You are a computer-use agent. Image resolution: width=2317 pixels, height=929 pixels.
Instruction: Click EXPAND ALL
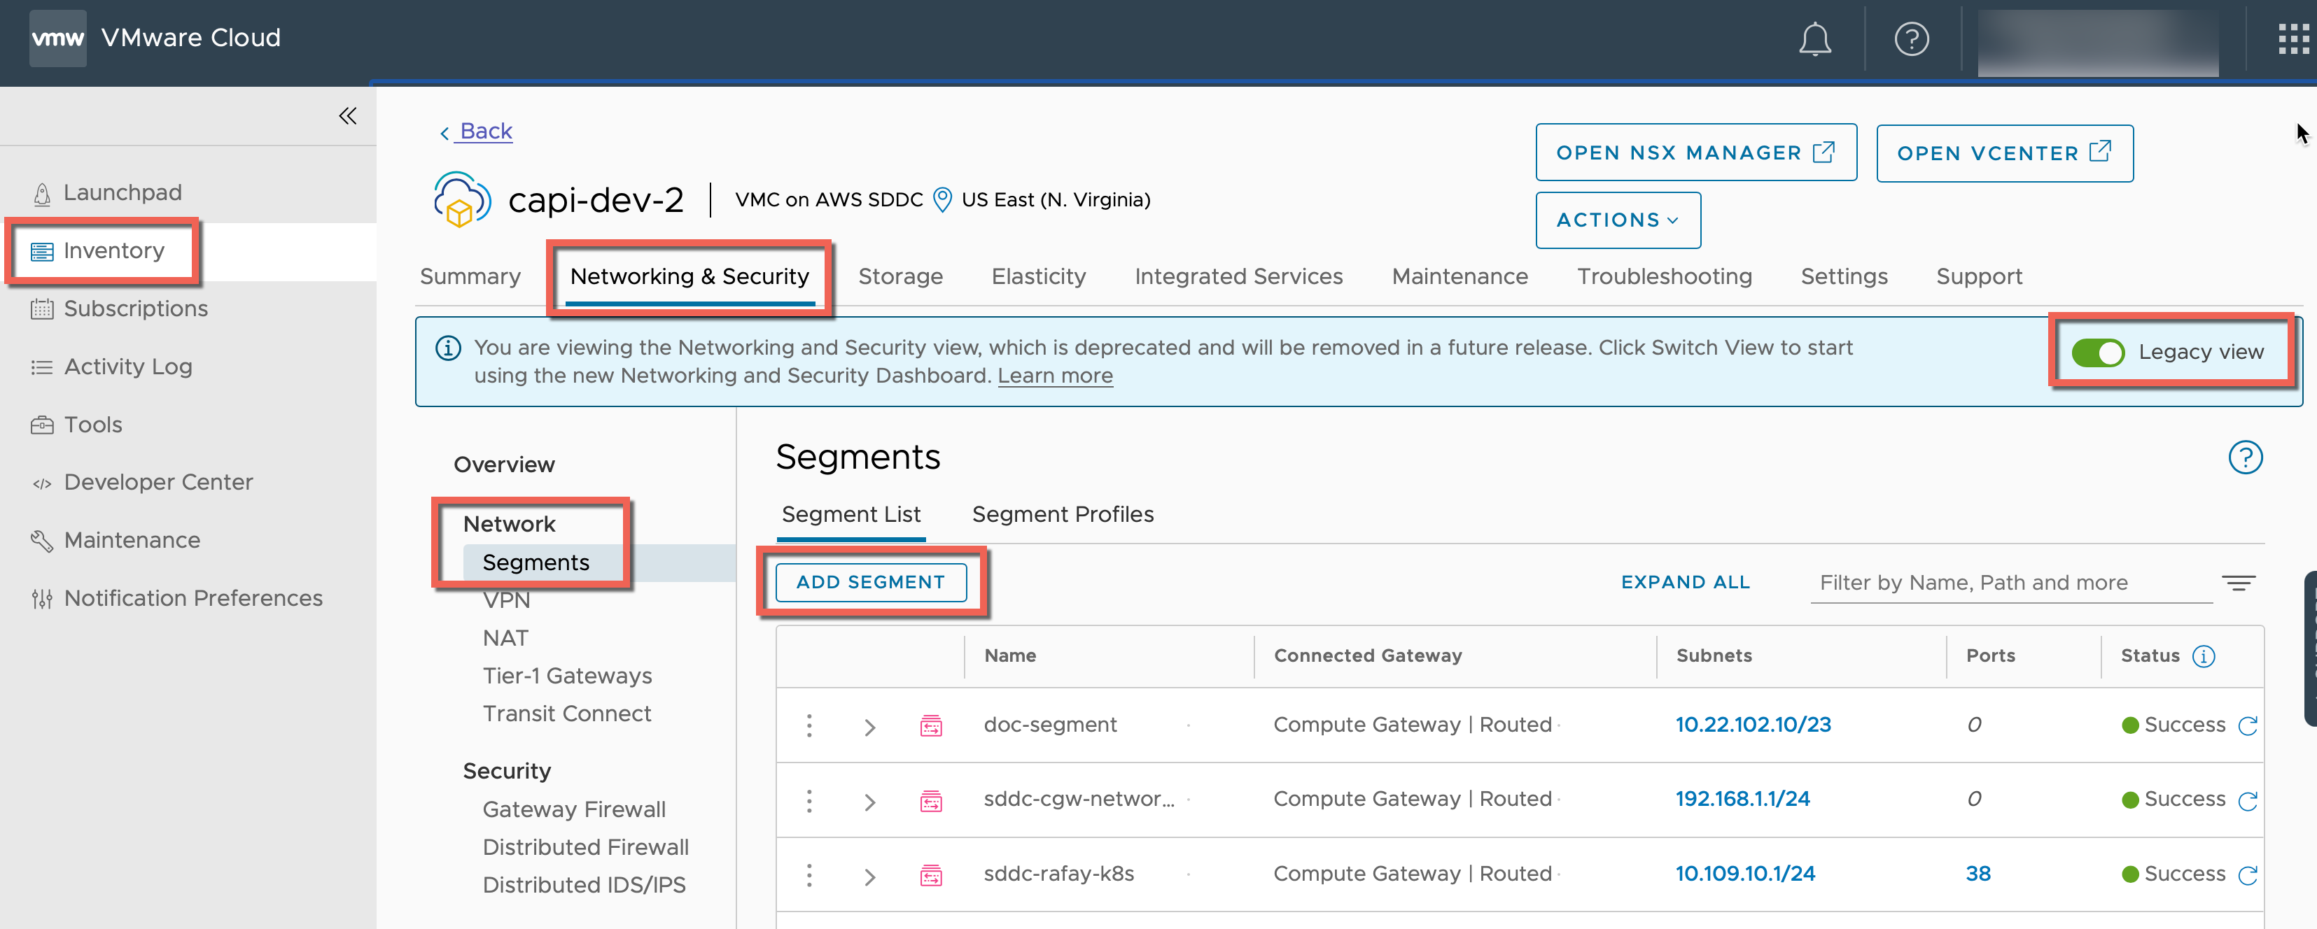[x=1685, y=582]
